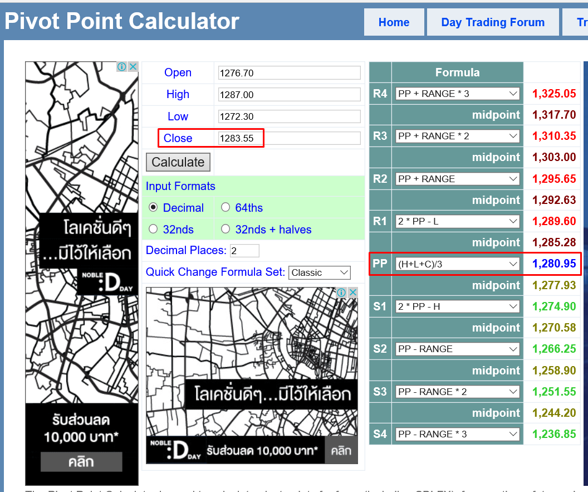The image size is (588, 492).
Task: Click the Open price input field
Action: tap(289, 73)
